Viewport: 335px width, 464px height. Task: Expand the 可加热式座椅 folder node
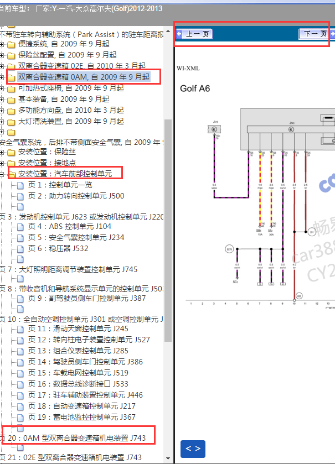coord(2,89)
